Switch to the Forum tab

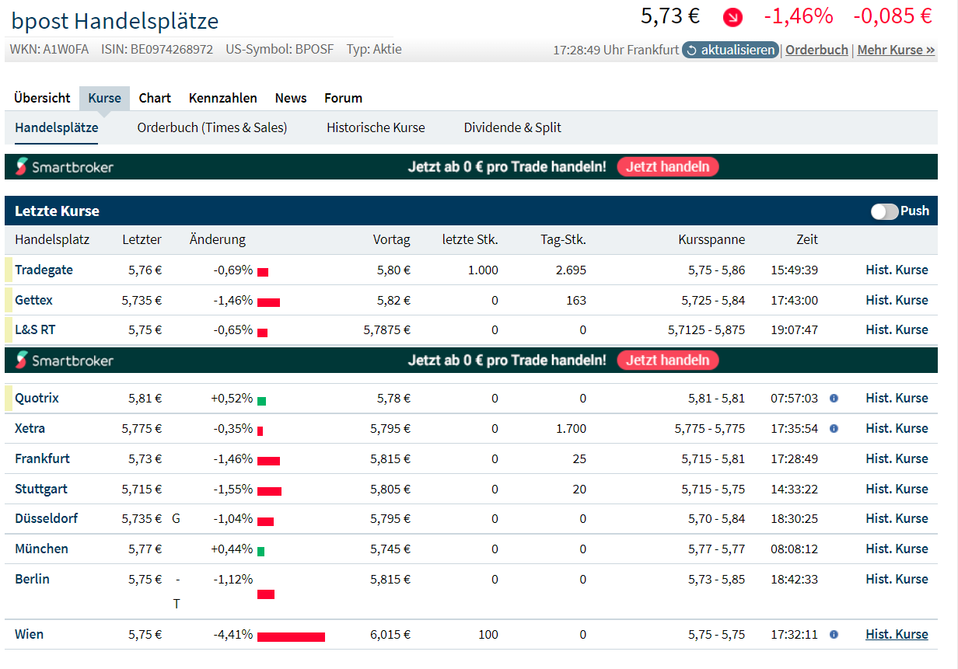click(343, 98)
